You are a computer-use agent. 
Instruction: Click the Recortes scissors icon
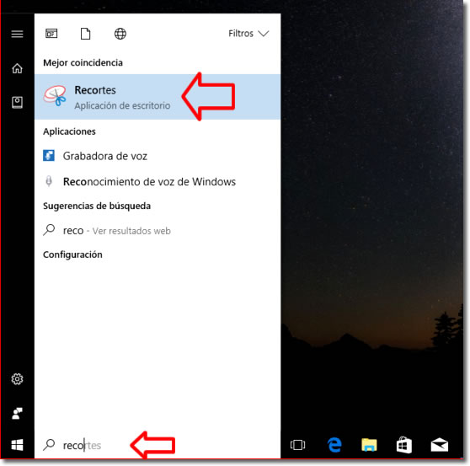(55, 96)
